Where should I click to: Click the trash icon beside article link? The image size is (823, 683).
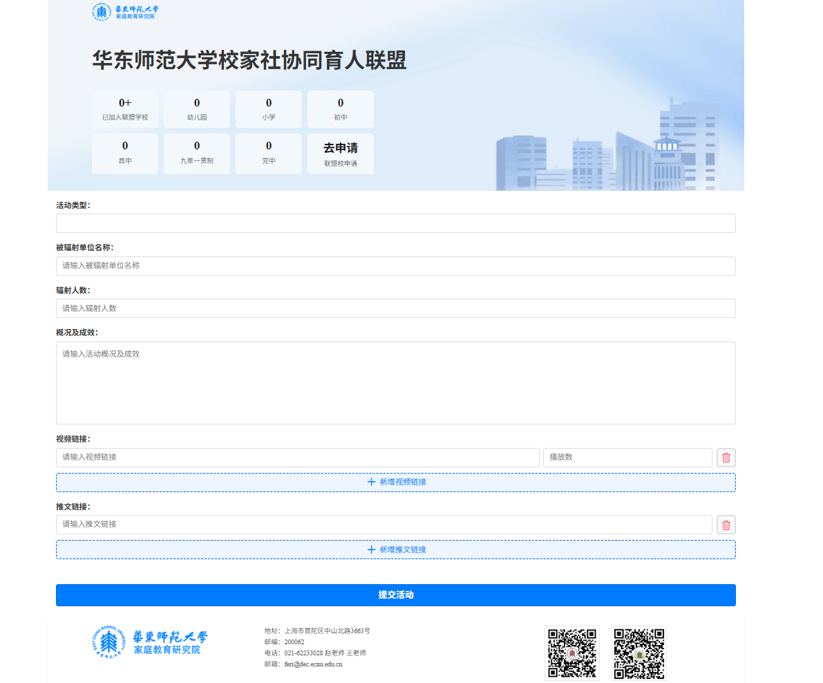pos(726,525)
